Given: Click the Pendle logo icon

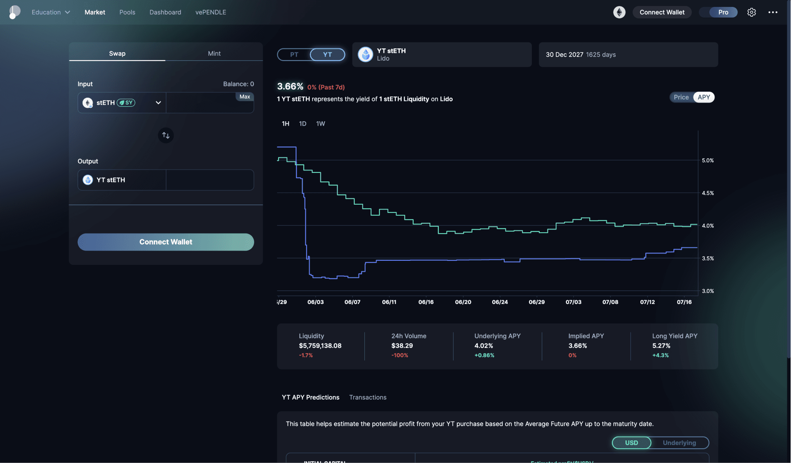Looking at the screenshot, I should tap(14, 12).
